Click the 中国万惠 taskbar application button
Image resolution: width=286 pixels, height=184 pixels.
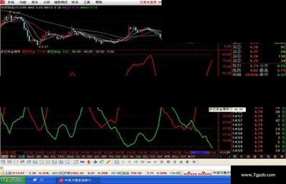coord(78,180)
